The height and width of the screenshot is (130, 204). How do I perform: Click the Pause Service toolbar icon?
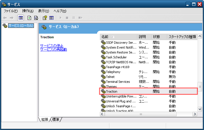click(74, 18)
